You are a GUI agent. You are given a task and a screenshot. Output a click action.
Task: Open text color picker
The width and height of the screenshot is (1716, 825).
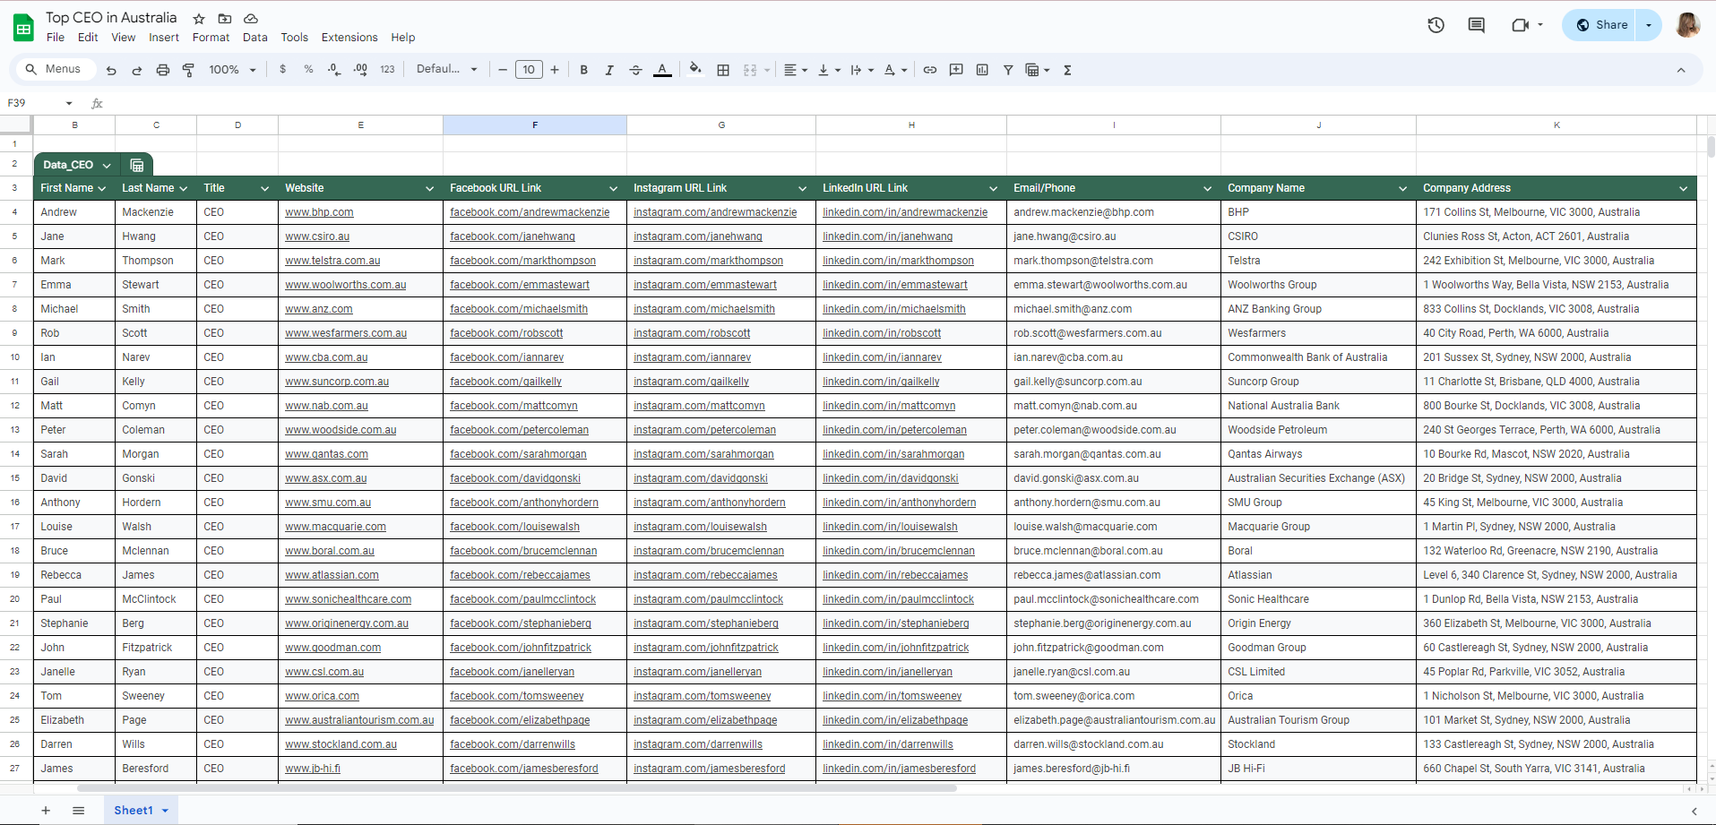(x=662, y=70)
